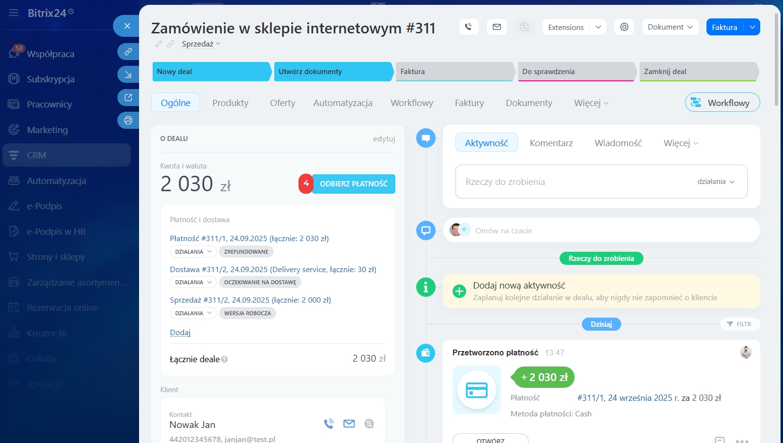Call contact Nowak Jan via phone icon
This screenshot has height=443, width=783.
coord(329,424)
